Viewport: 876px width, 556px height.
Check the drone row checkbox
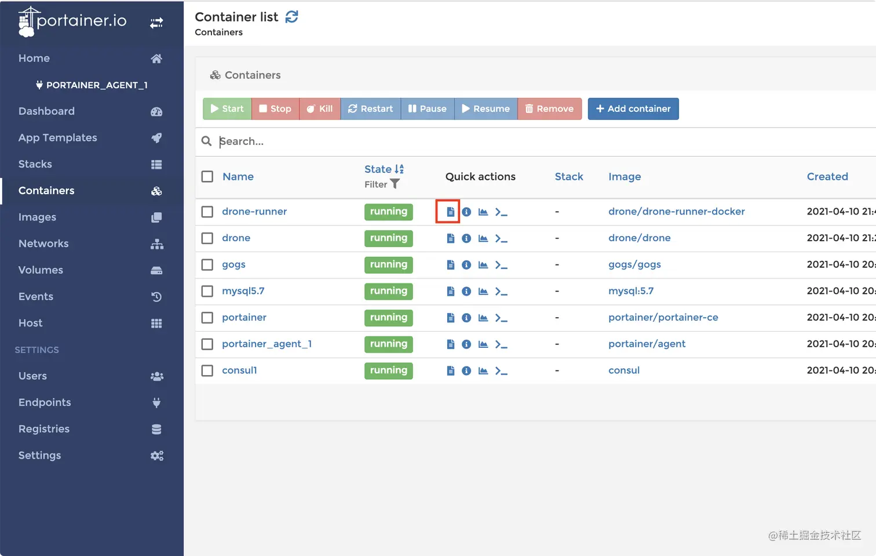(207, 238)
